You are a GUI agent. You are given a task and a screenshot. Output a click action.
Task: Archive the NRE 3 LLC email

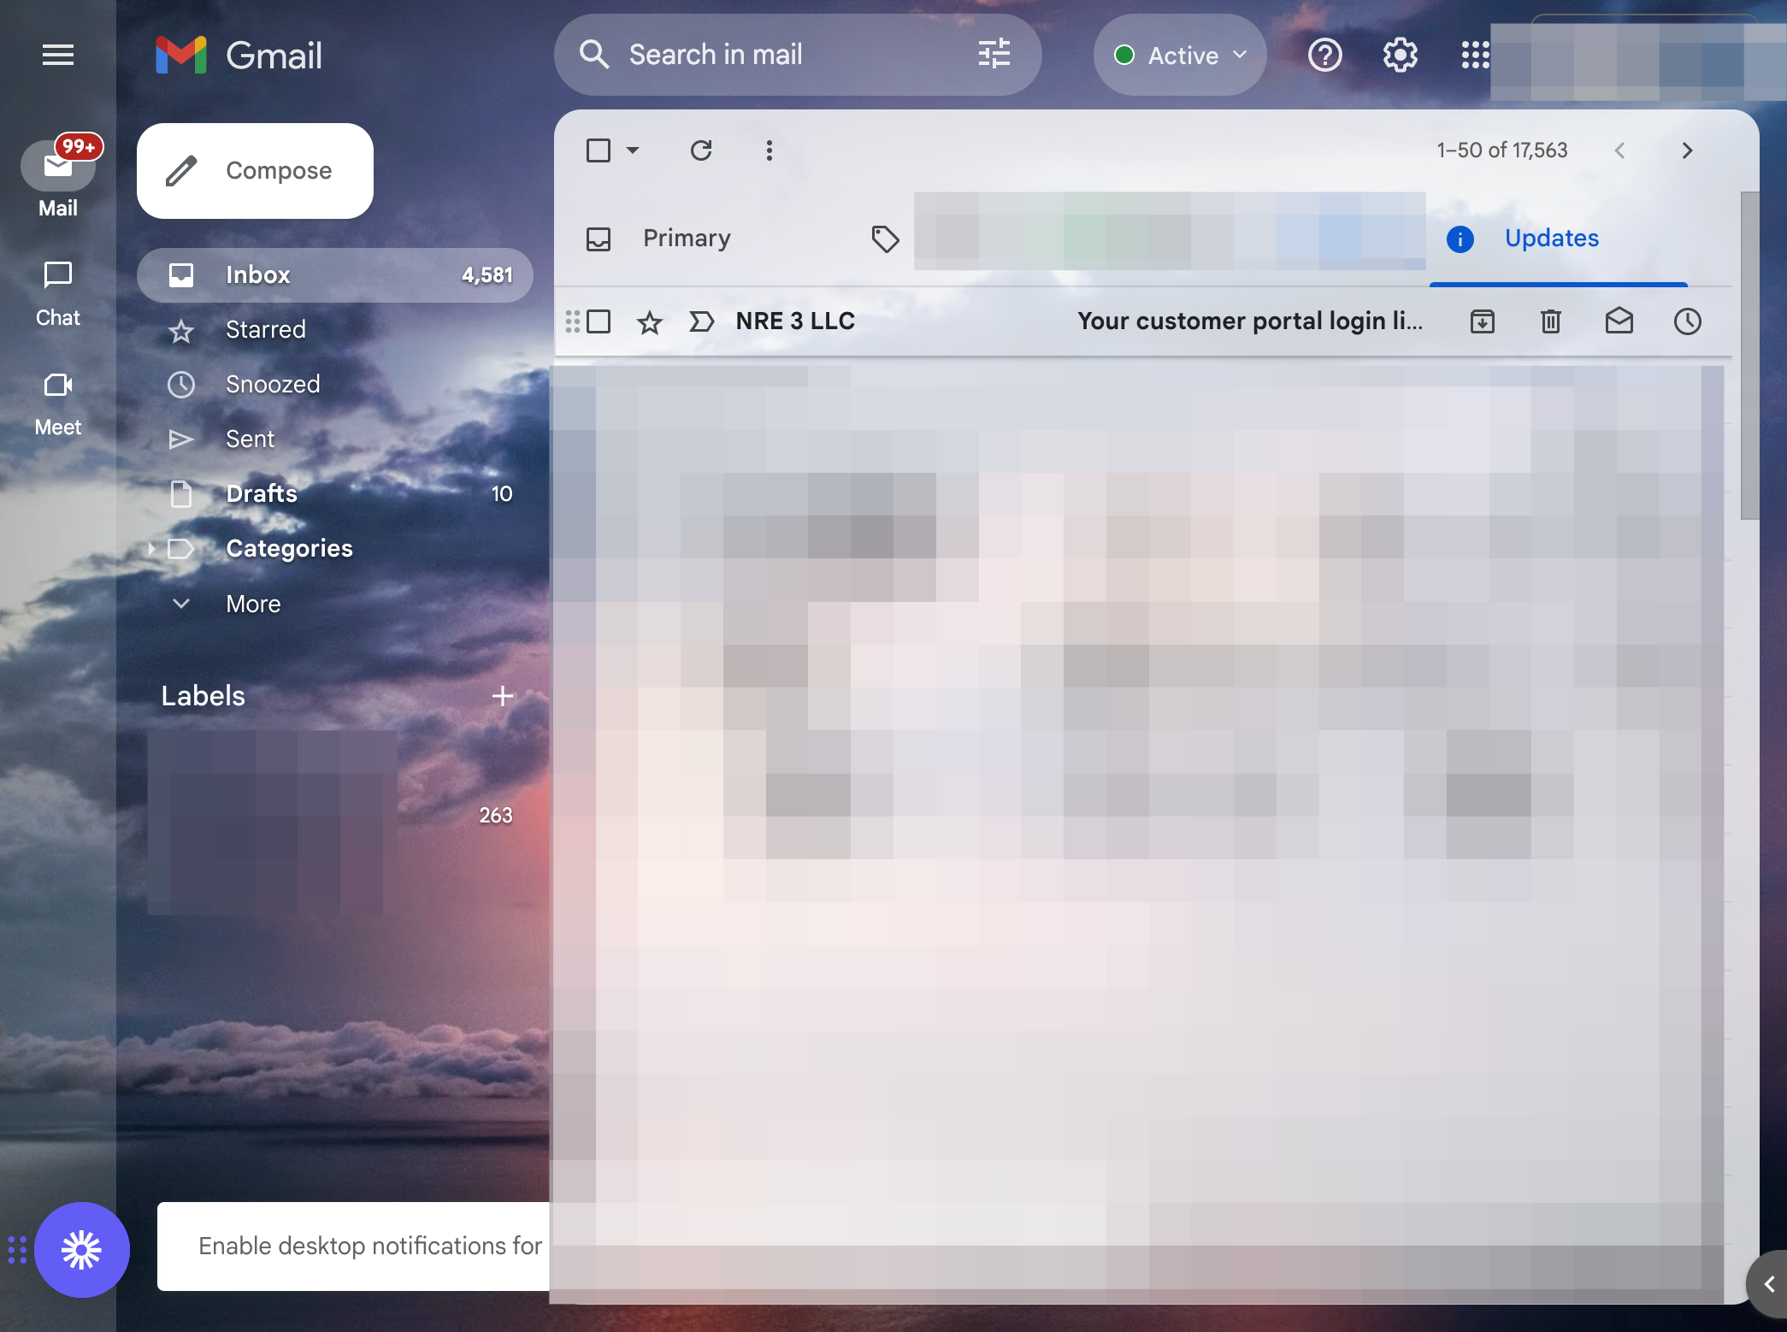click(1483, 321)
